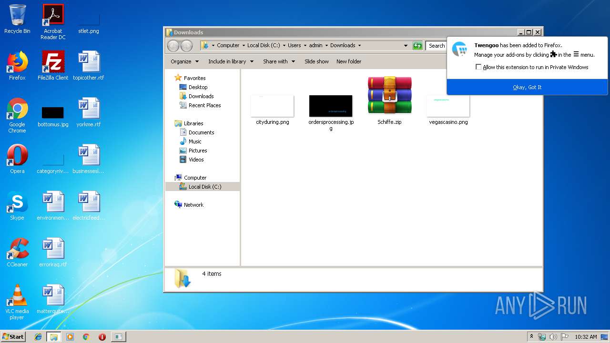Start a Slide show

click(x=316, y=61)
